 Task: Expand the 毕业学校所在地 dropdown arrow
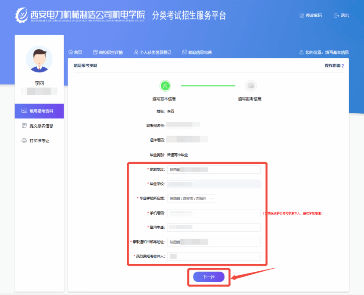[x=212, y=198]
